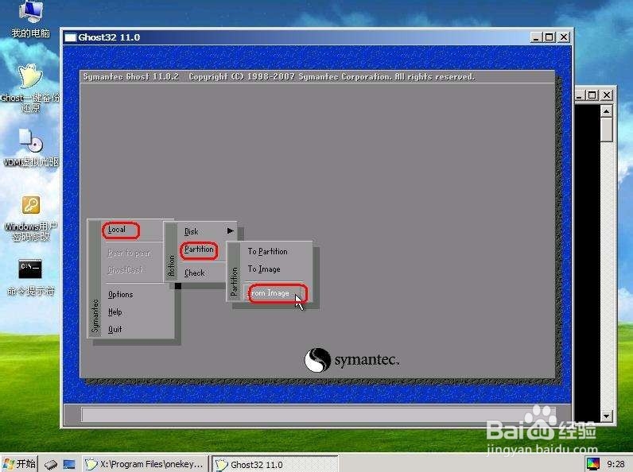Maximize the background console window
The width and height of the screenshot is (633, 472).
592,95
